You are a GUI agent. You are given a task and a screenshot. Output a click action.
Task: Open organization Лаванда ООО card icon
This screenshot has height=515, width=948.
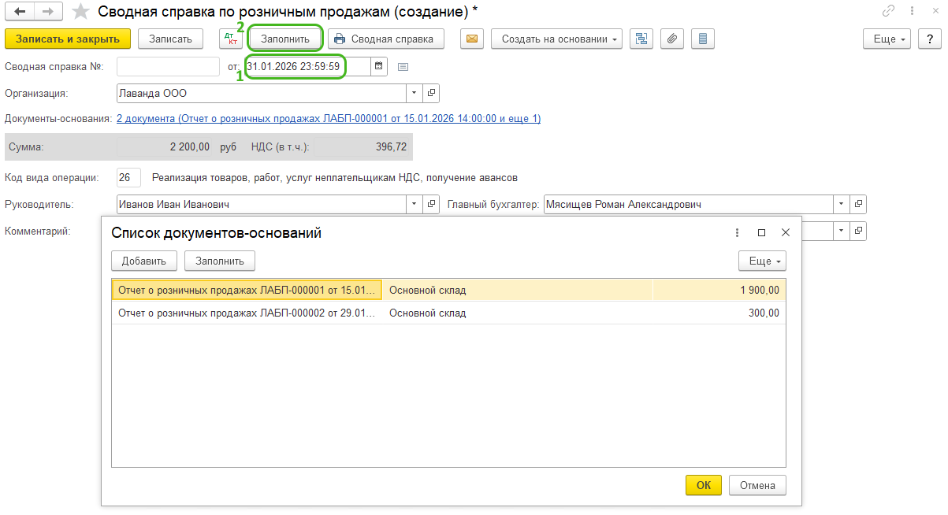pyautogui.click(x=431, y=93)
